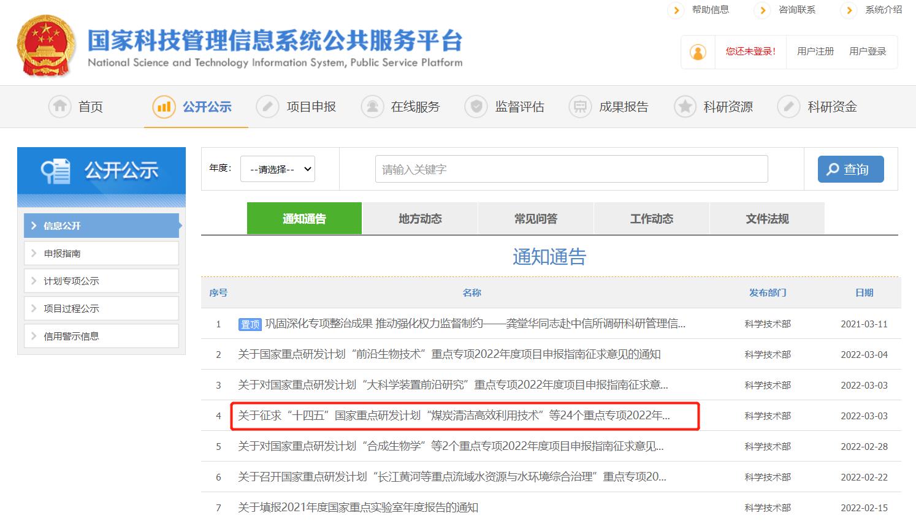Click the 科研资金 pencil icon
Image resolution: width=916 pixels, height=521 pixels.
click(x=788, y=106)
